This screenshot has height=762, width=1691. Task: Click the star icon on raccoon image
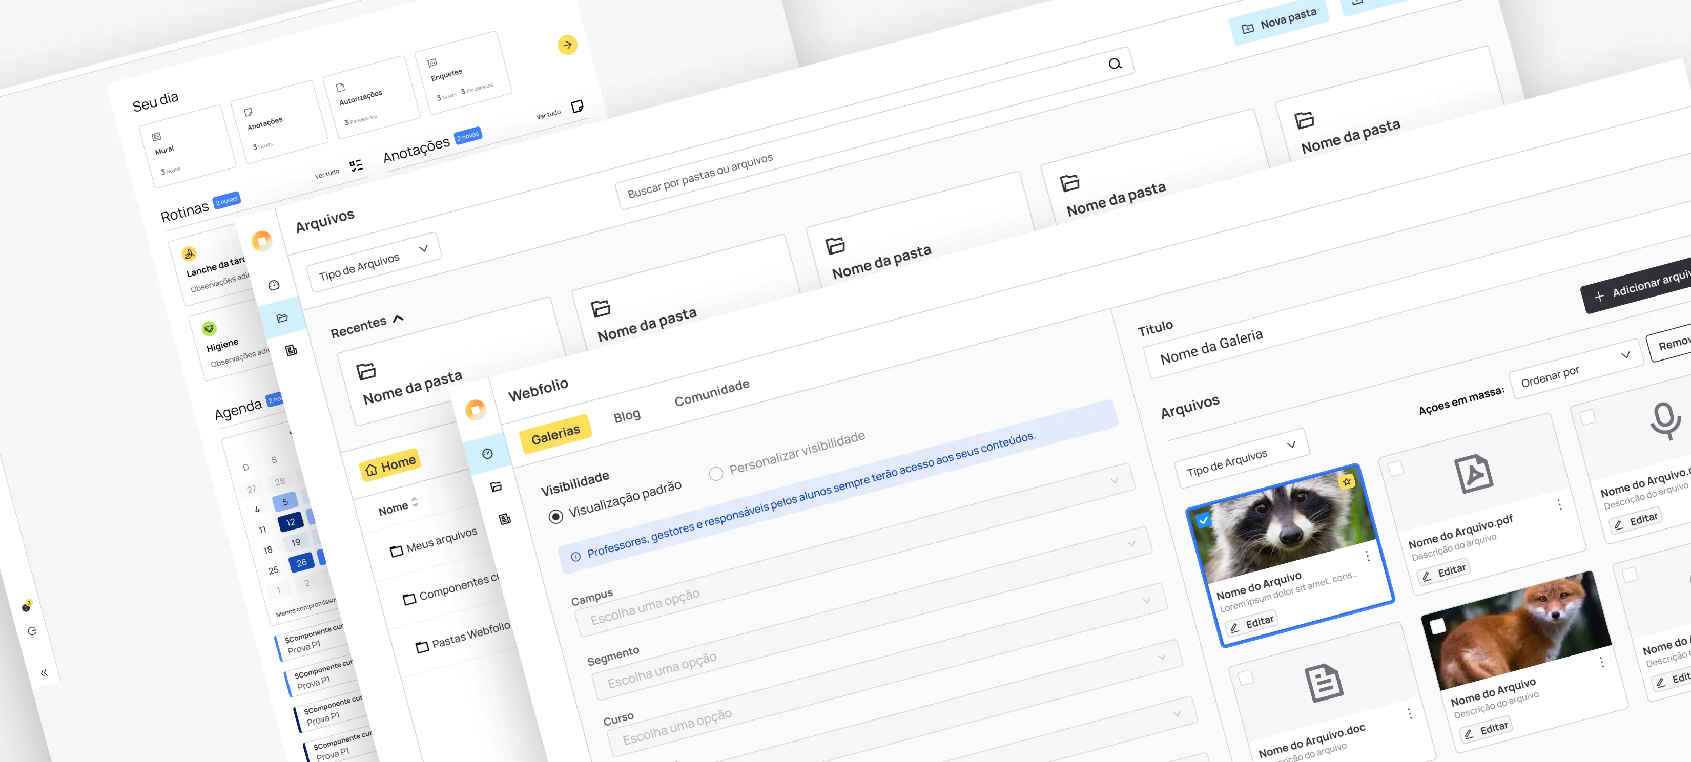pyautogui.click(x=1346, y=481)
